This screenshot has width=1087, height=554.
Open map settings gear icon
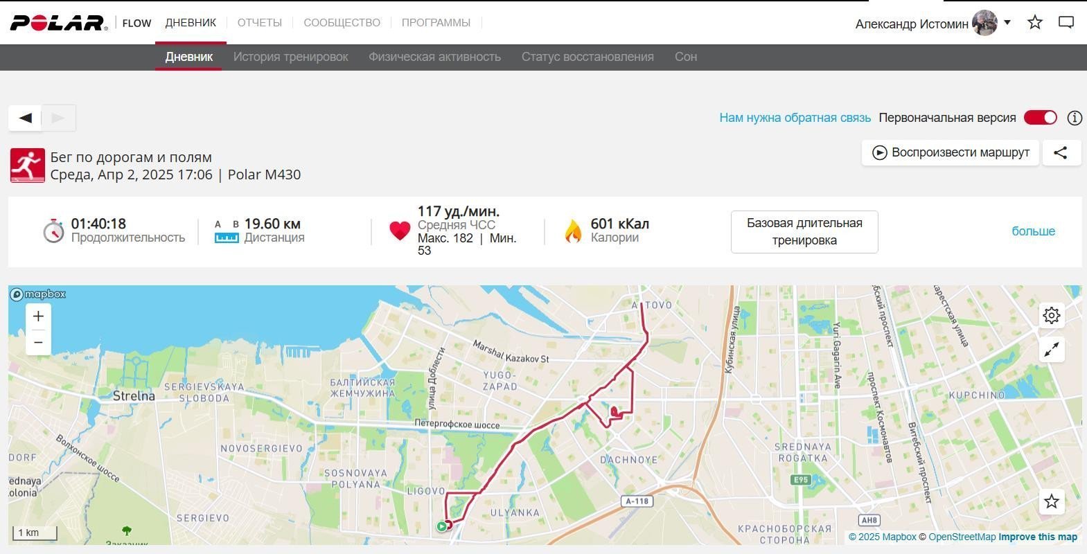coord(1052,316)
